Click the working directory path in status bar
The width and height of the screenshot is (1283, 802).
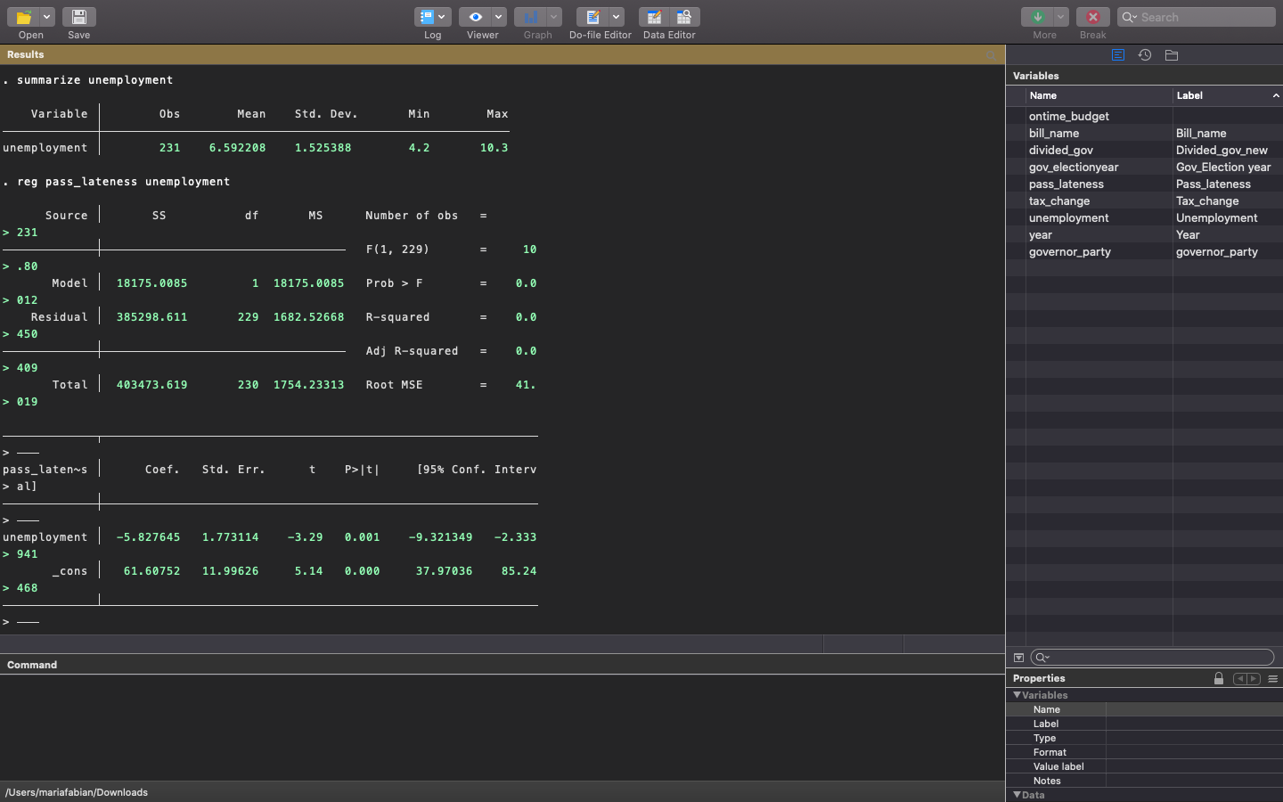[77, 792]
